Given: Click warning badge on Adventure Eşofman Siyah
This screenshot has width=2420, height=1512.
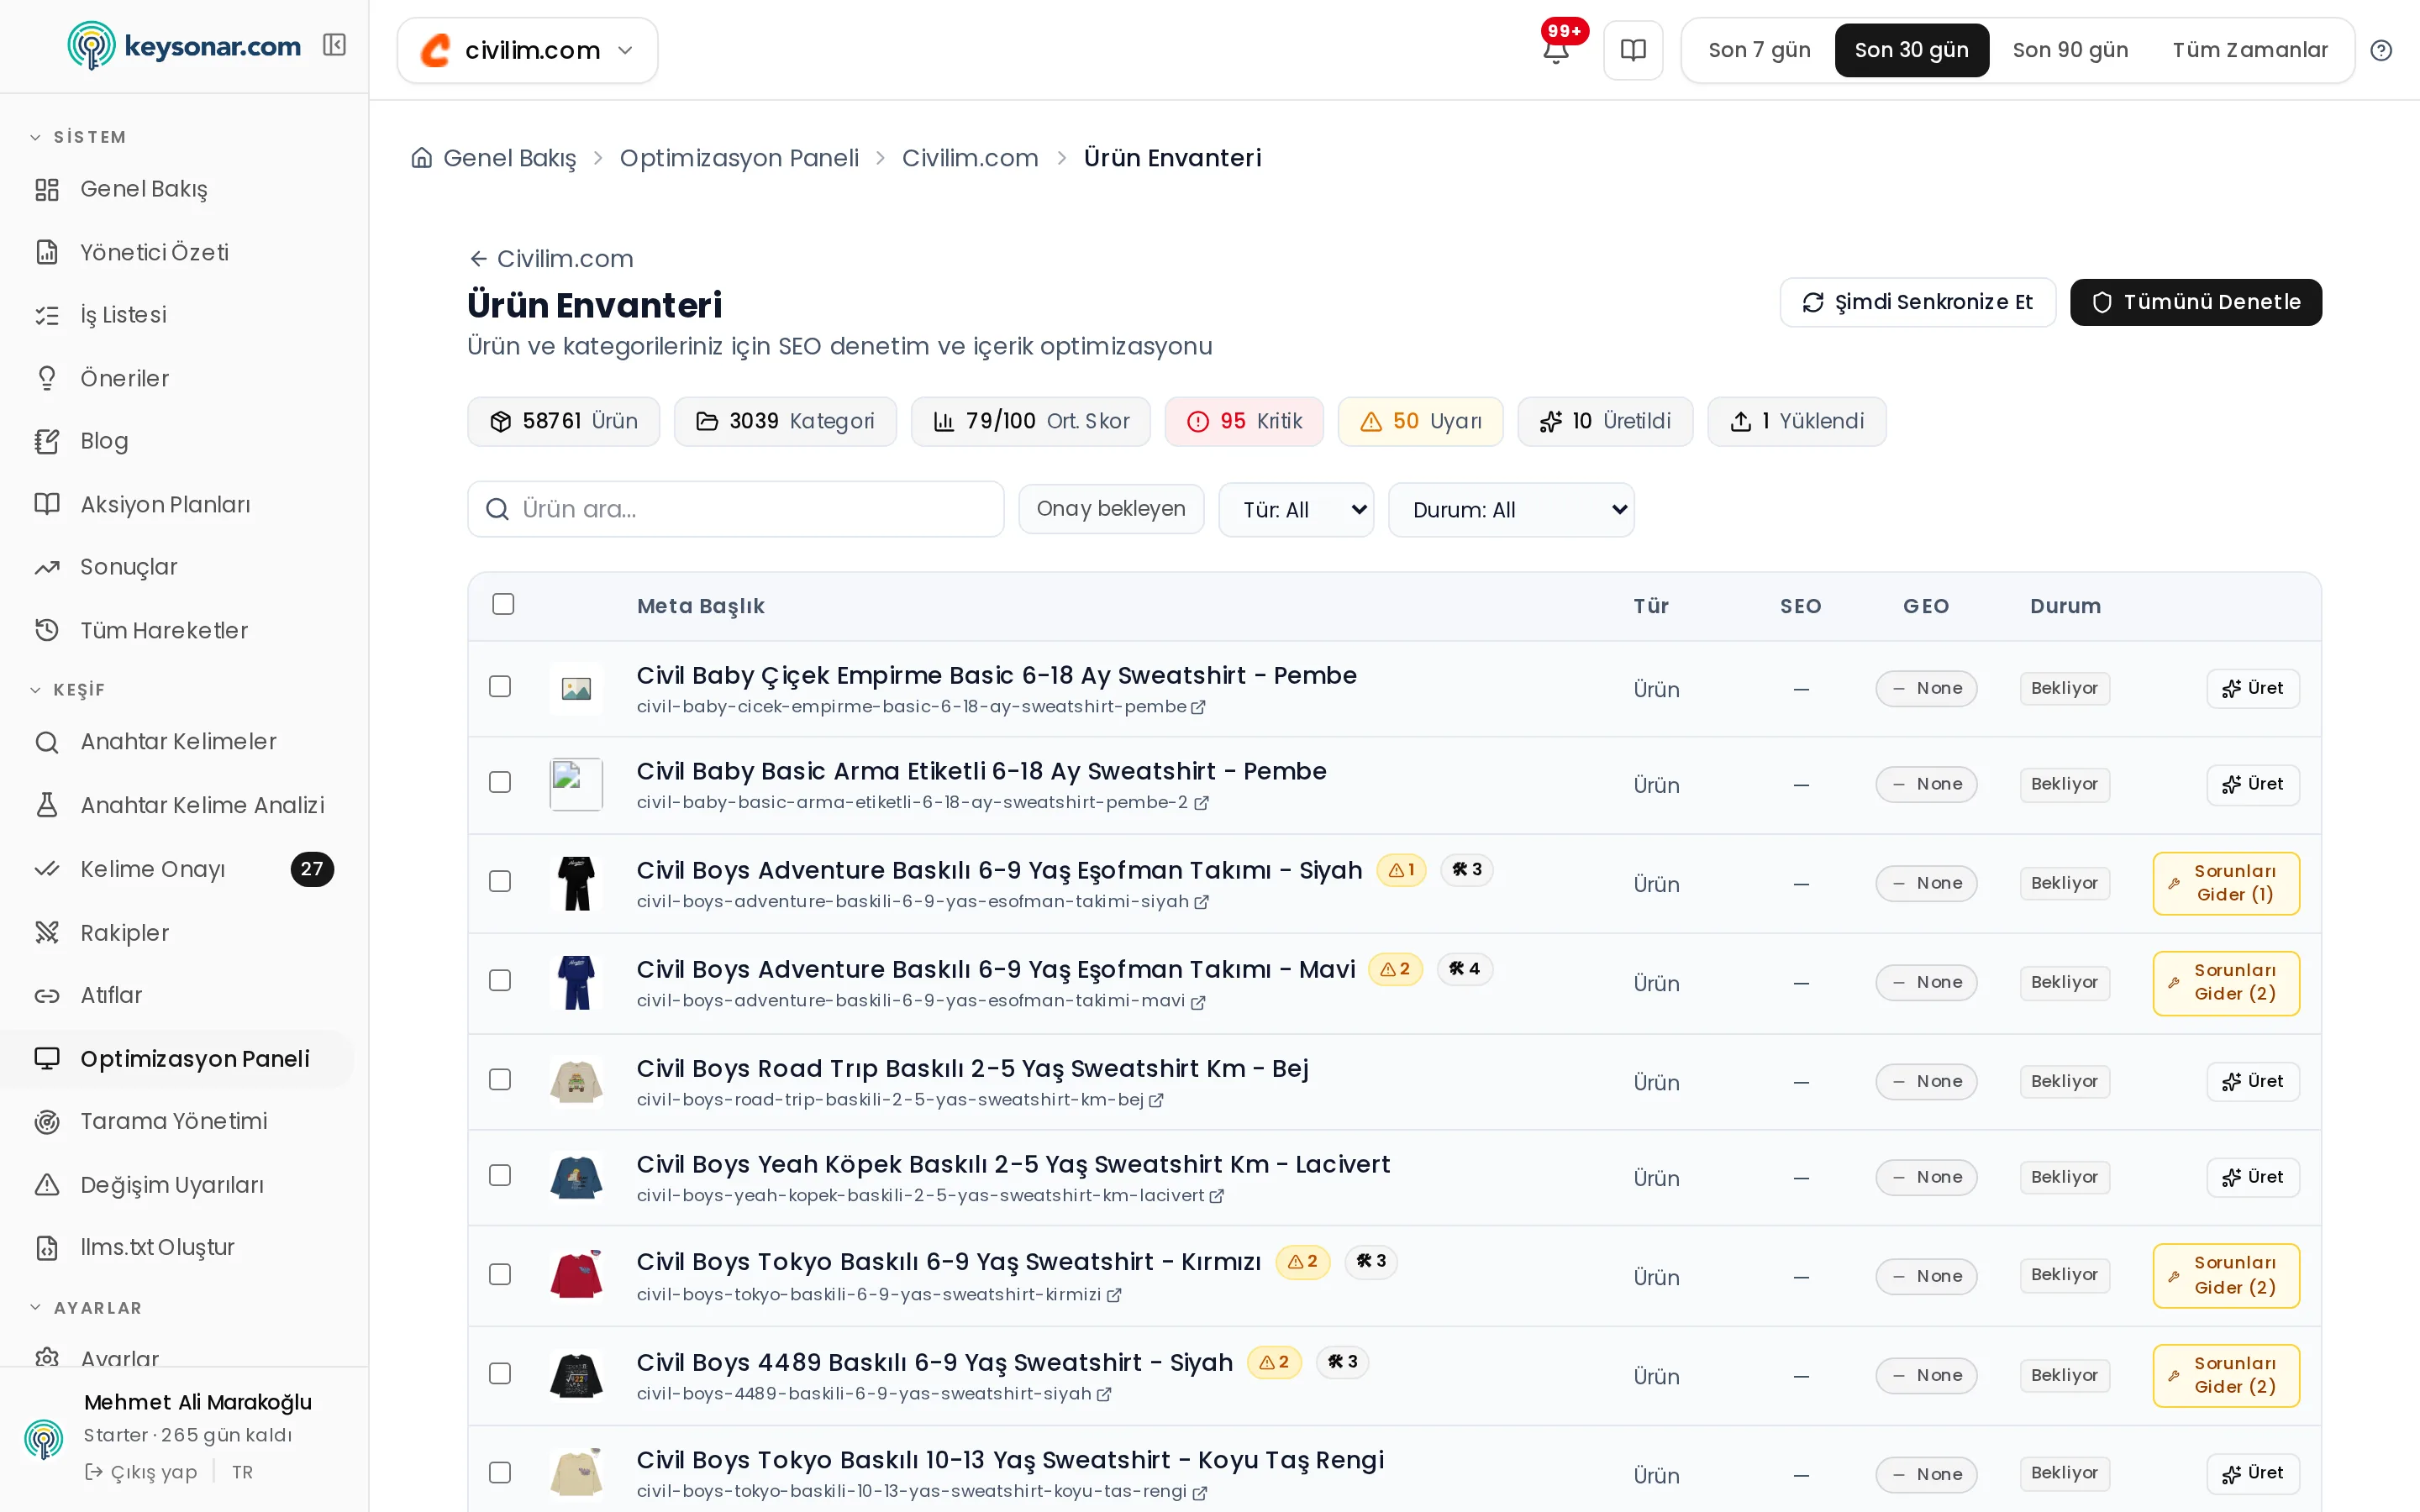Looking at the screenshot, I should (x=1401, y=870).
